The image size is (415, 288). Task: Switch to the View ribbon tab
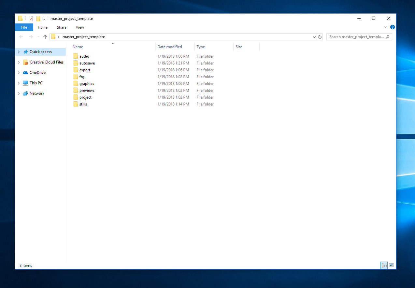pos(80,27)
